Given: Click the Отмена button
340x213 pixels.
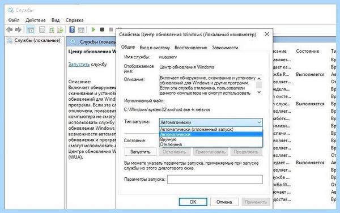Looking at the screenshot, I should (224, 202).
